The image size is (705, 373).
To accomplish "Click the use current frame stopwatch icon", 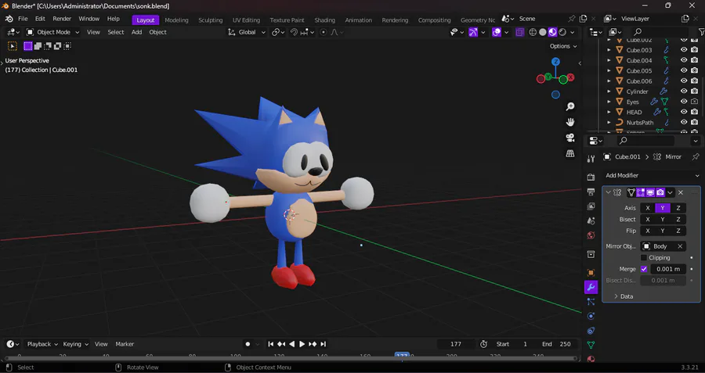I will [x=484, y=344].
